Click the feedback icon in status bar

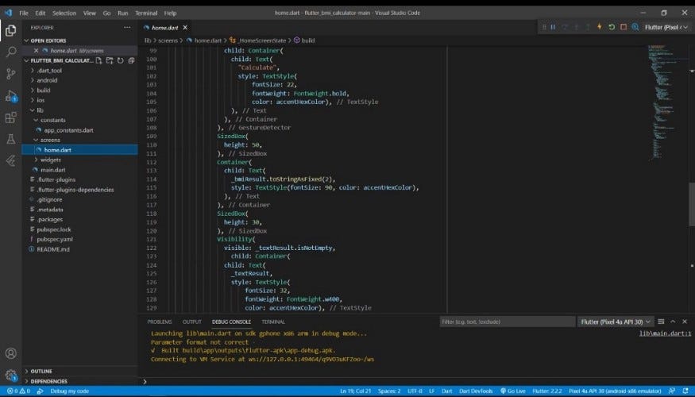[672, 391]
